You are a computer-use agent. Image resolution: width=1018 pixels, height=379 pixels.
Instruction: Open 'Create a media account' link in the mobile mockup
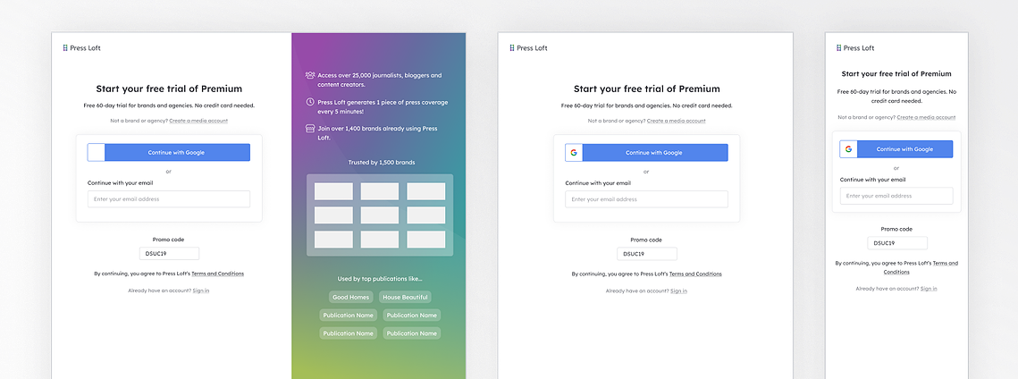click(926, 117)
